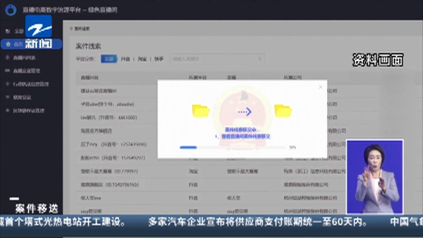Click the blue link text in the dialog
The image size is (423, 238).
245,137
